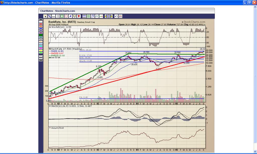Select the red up-arrow marker tool

[79, 16]
